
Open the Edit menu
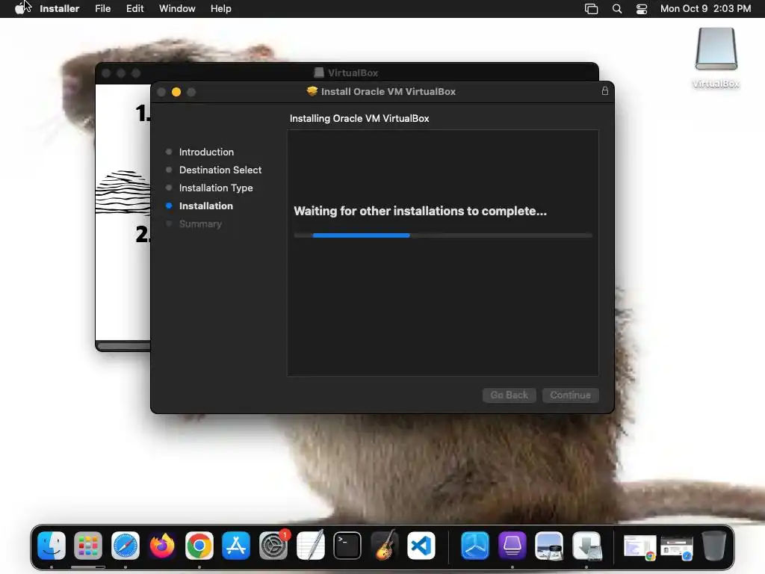click(x=134, y=9)
